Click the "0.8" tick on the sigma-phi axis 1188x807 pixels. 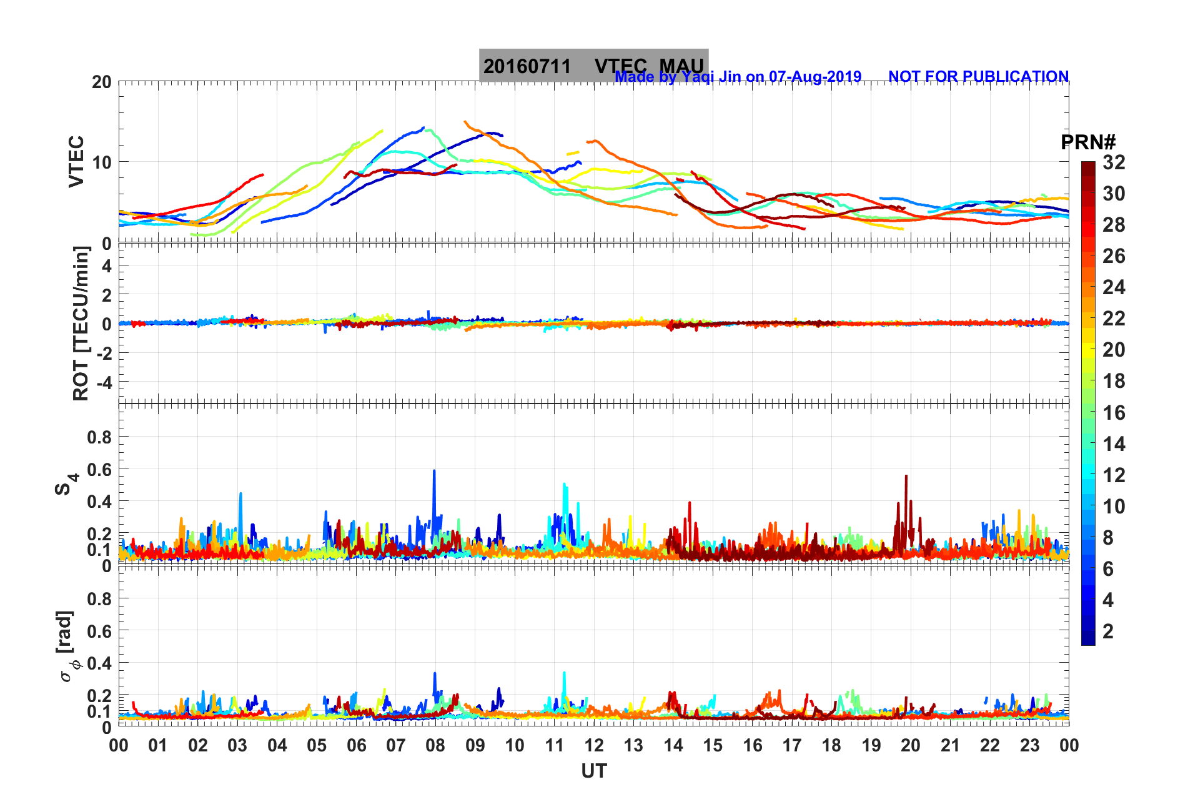(x=99, y=599)
